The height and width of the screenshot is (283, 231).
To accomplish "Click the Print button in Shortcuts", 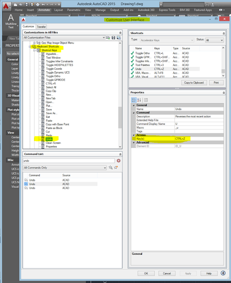I will coord(216,83).
